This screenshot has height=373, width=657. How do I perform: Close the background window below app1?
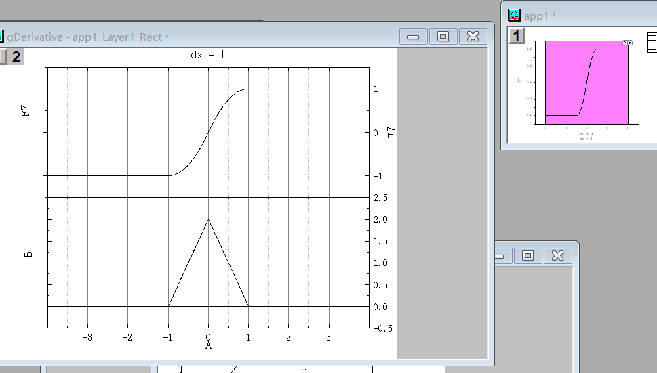tap(558, 255)
